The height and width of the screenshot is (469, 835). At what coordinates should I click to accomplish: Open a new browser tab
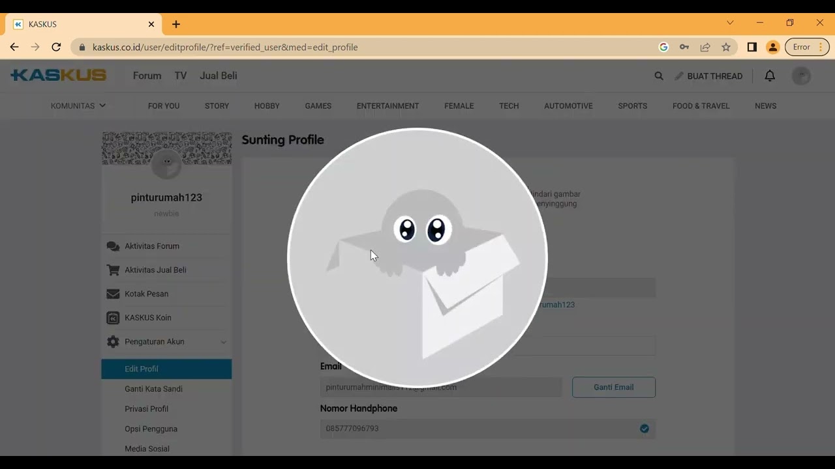pos(176,24)
